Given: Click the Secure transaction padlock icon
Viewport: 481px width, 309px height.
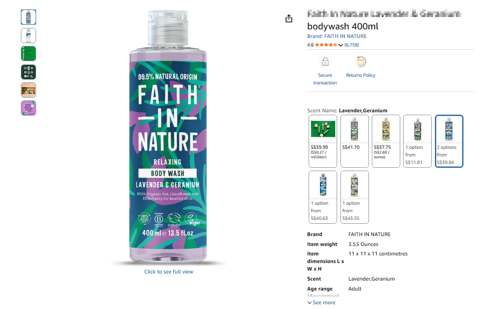Looking at the screenshot, I should 325,62.
